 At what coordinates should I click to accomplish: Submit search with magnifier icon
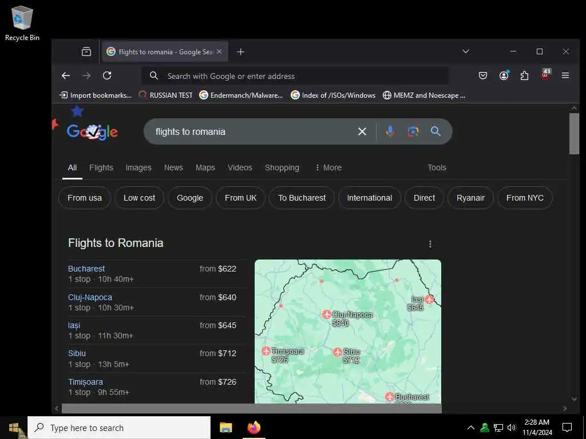[x=435, y=131]
